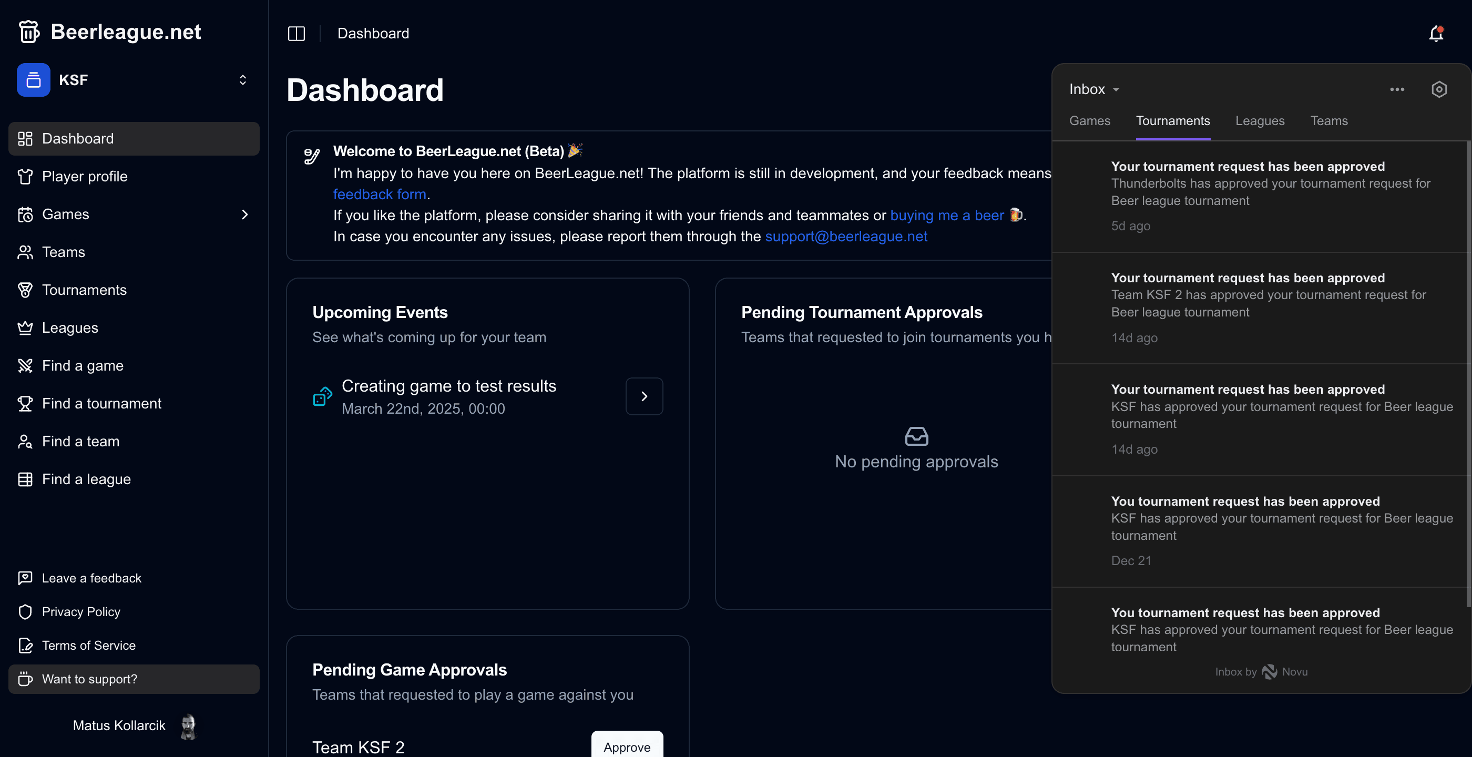Open the Inbox filter dropdown
The image size is (1472, 757).
click(1095, 89)
